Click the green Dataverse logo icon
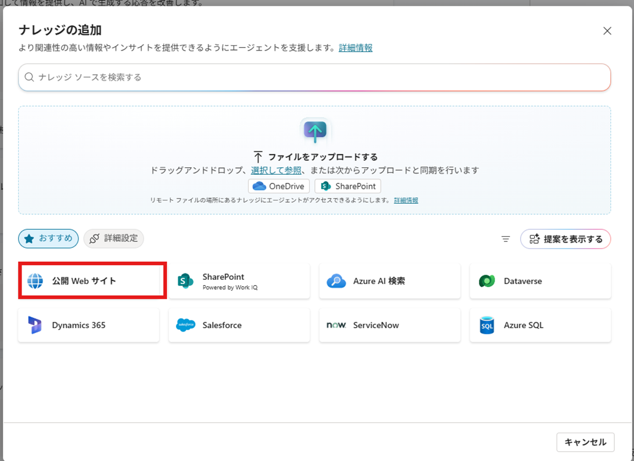This screenshot has width=634, height=461. 487,281
